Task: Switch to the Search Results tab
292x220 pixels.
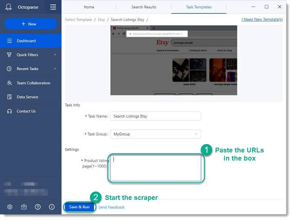Action: (x=144, y=7)
